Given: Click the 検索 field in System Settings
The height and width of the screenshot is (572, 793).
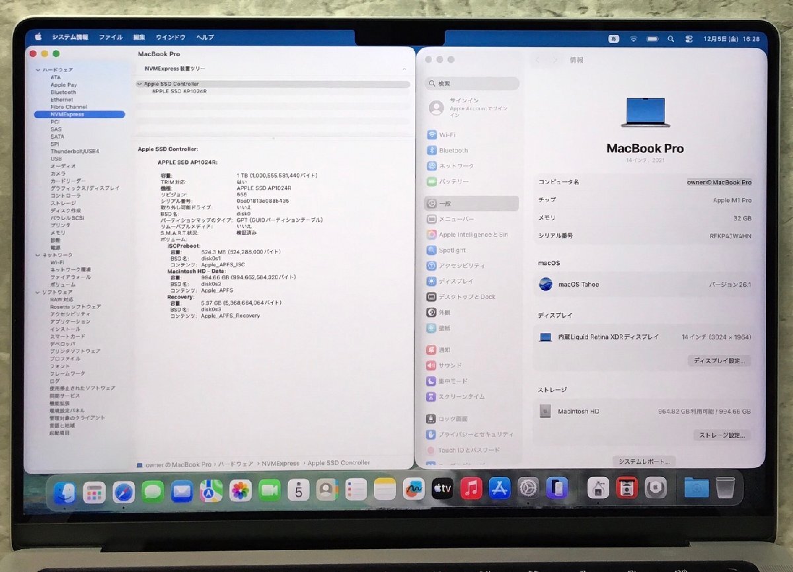Looking at the screenshot, I should coord(472,84).
